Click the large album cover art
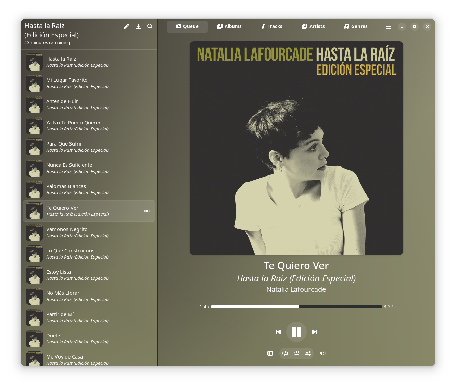Screen dimensions: 456x389 (296, 148)
